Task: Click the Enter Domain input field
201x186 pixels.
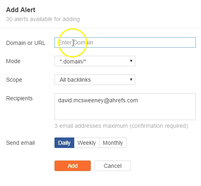Action: pos(125,42)
